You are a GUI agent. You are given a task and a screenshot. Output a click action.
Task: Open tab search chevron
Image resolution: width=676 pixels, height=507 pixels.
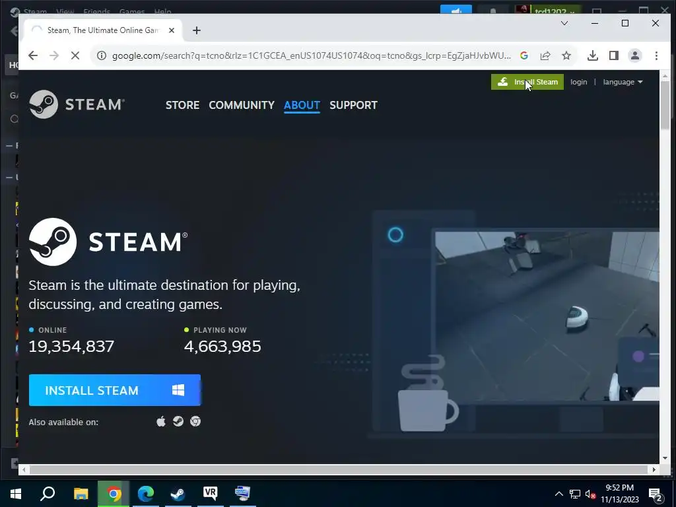(x=564, y=23)
